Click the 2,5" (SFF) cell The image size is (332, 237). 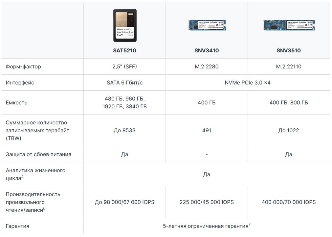[124, 66]
